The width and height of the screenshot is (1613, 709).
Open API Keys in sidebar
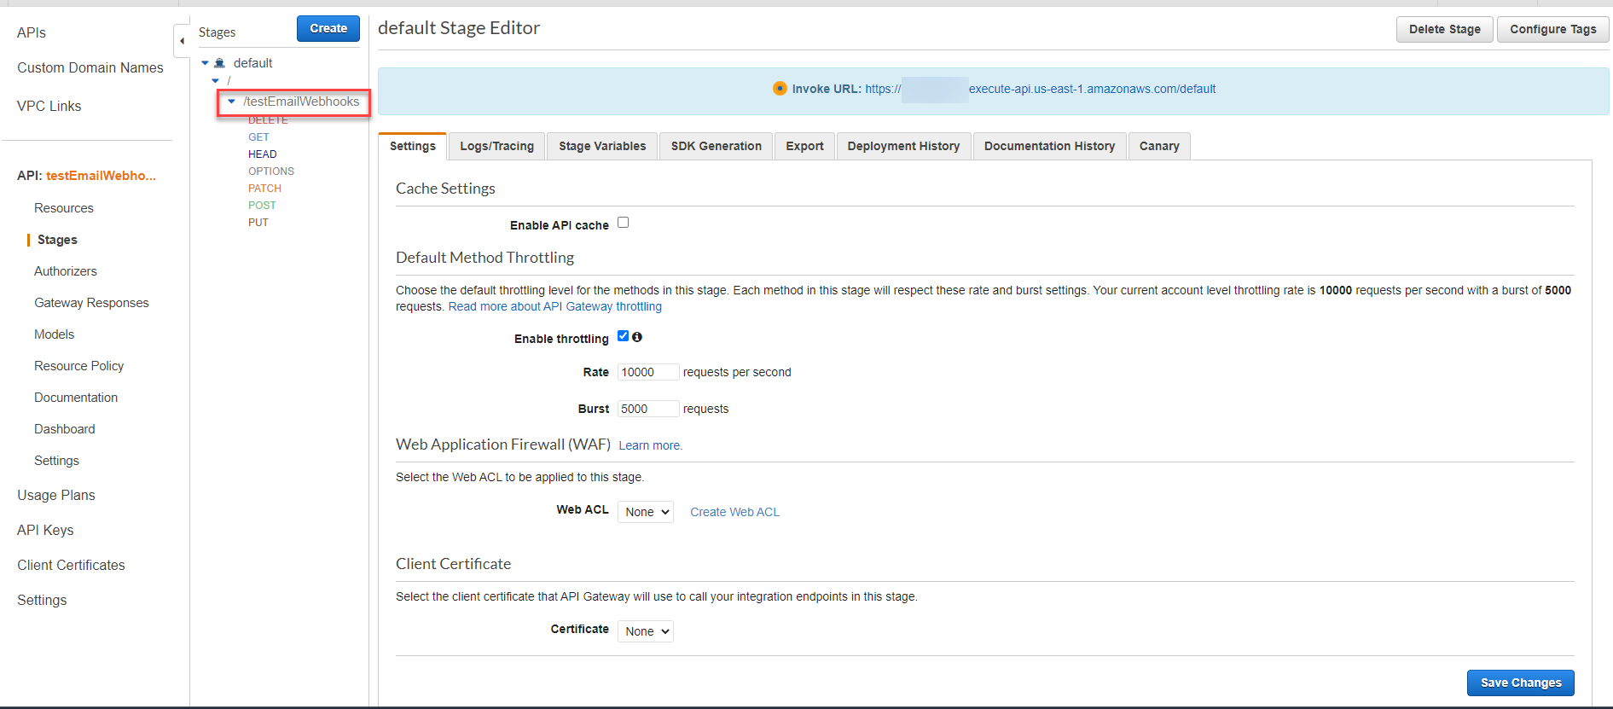tap(45, 530)
